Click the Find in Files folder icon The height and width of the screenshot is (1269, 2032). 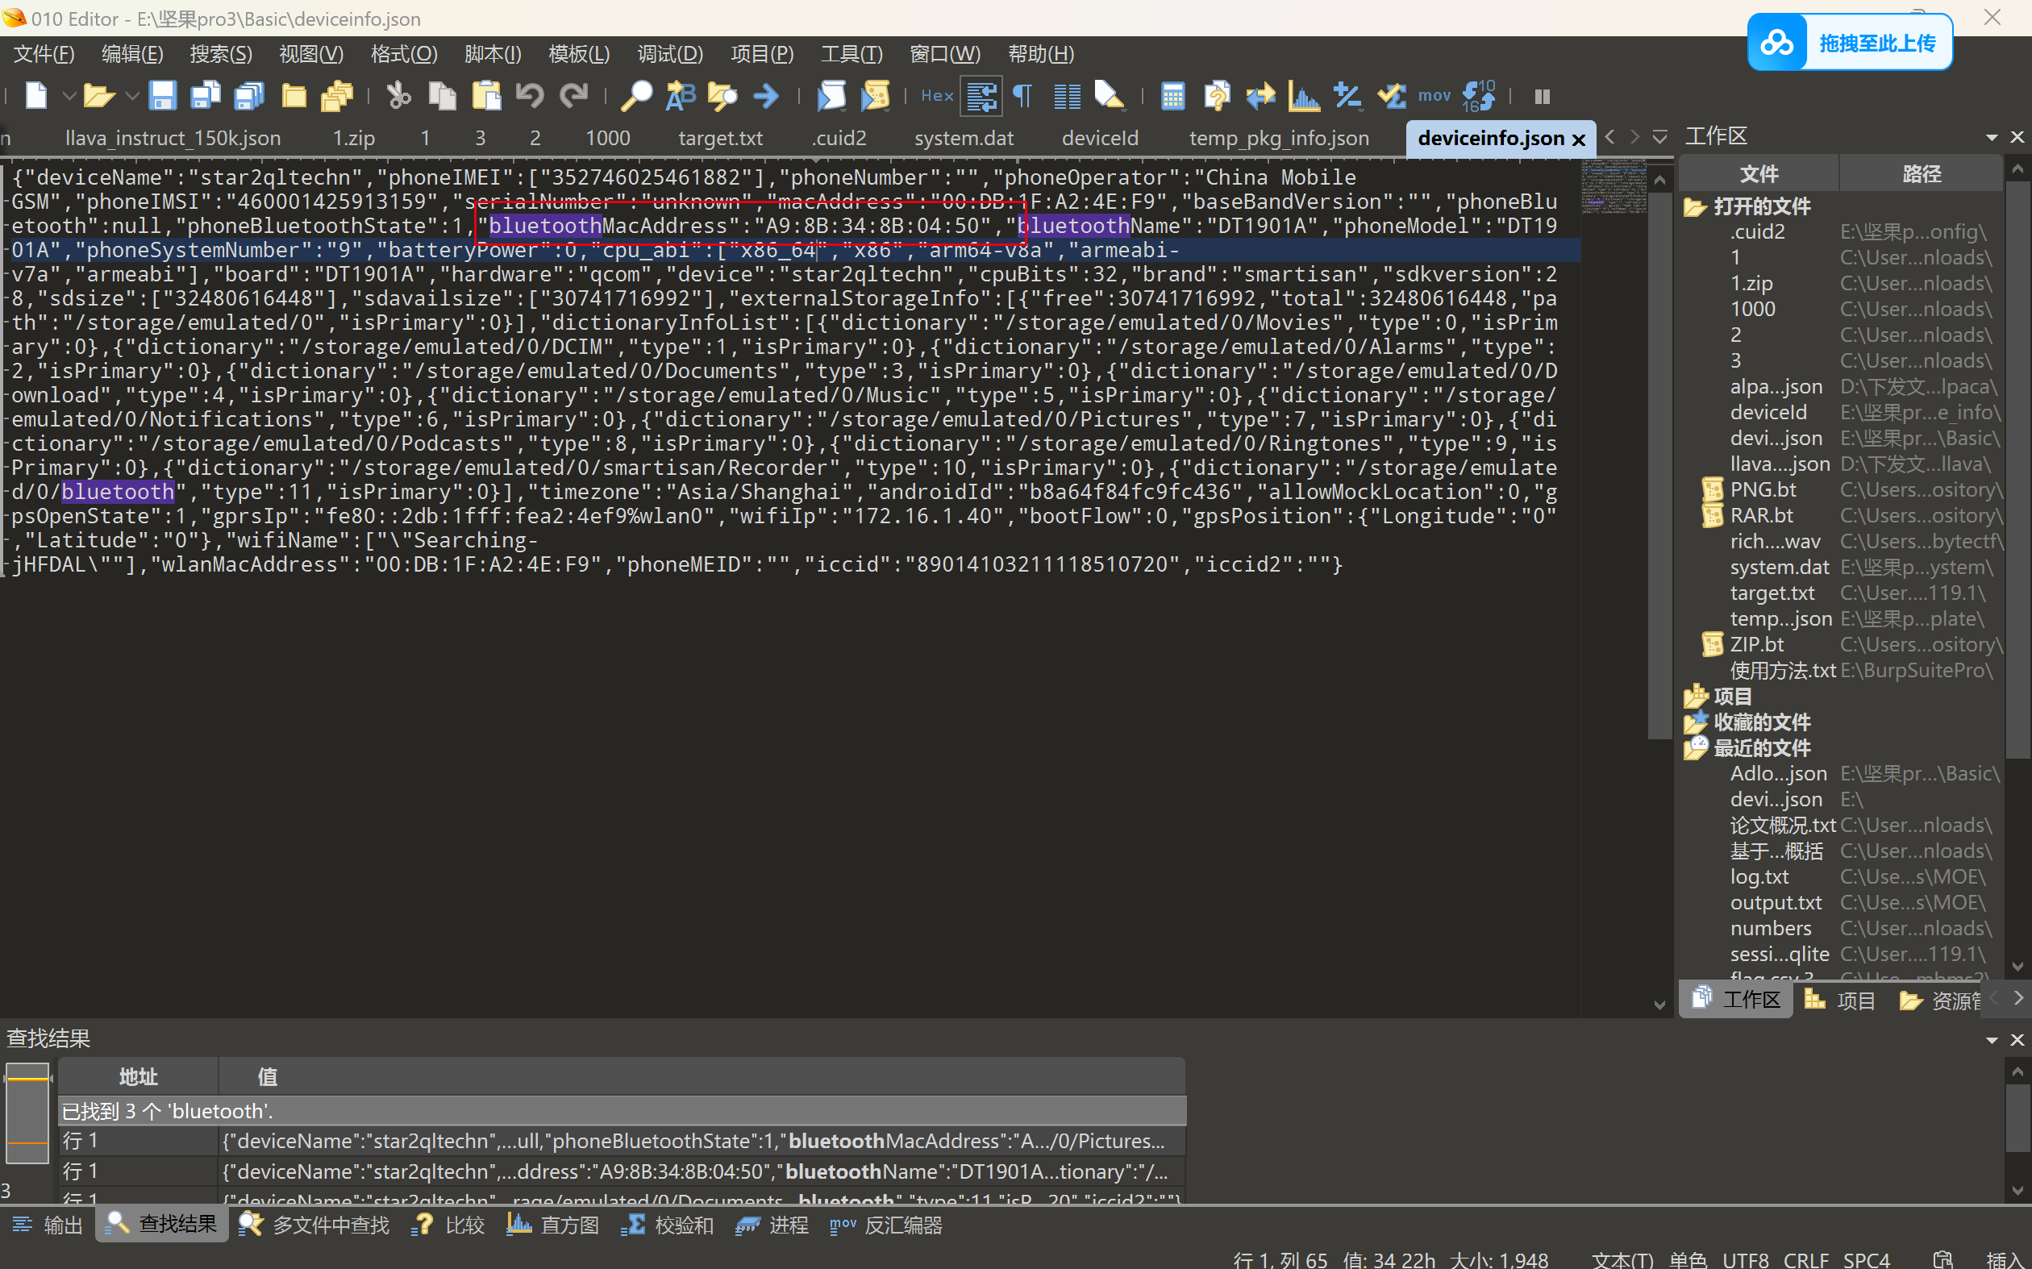pyautogui.click(x=722, y=96)
